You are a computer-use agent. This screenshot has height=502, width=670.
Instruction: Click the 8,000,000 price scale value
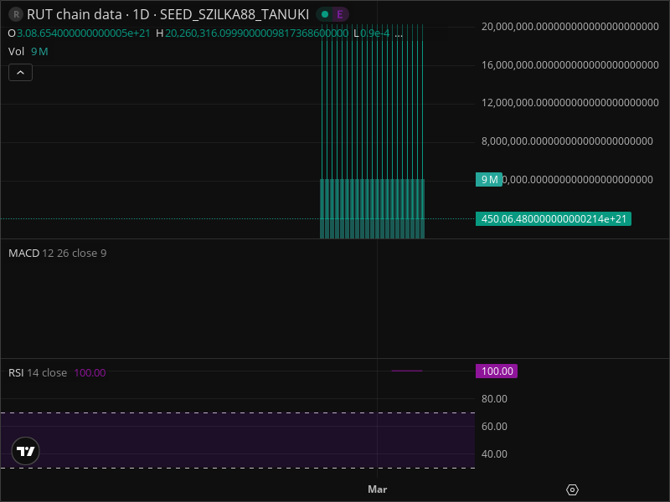click(x=567, y=141)
